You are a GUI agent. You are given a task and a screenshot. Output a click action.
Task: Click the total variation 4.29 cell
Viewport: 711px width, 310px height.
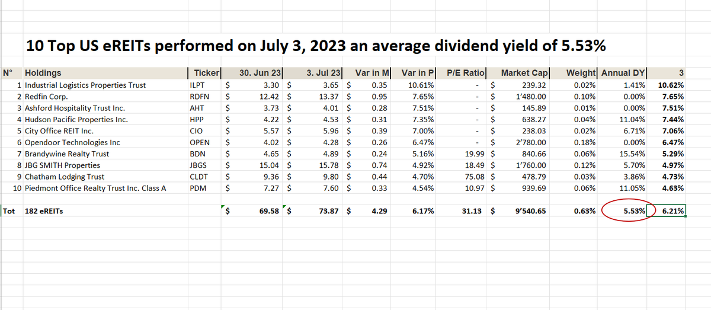[368, 211]
